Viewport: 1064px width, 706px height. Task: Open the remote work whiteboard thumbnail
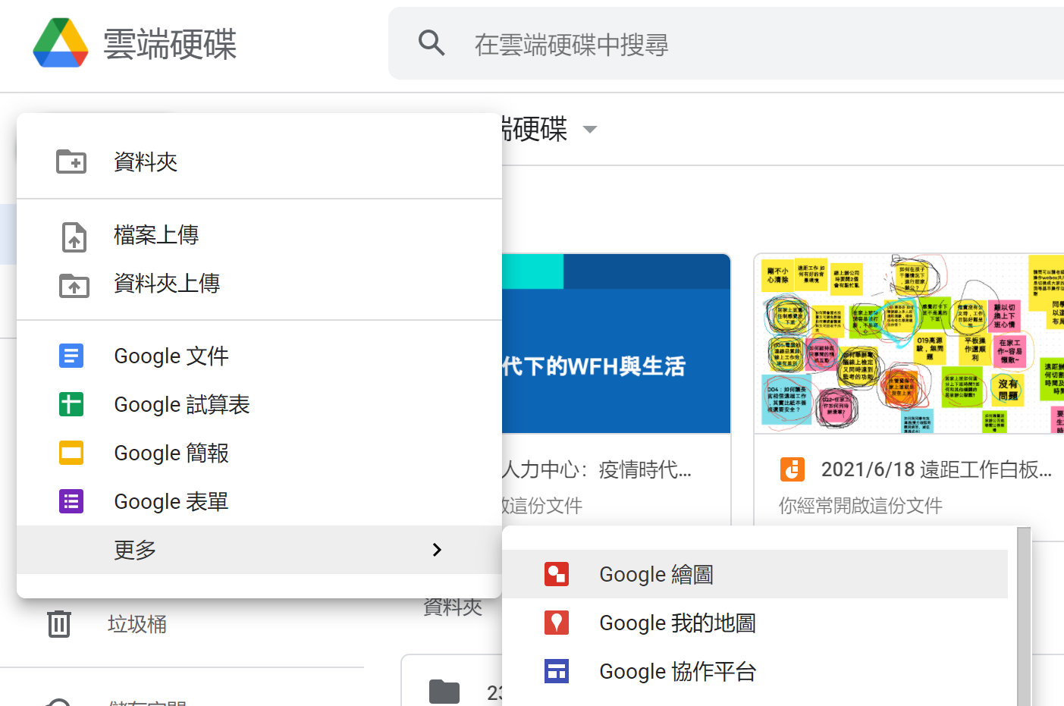[x=909, y=344]
